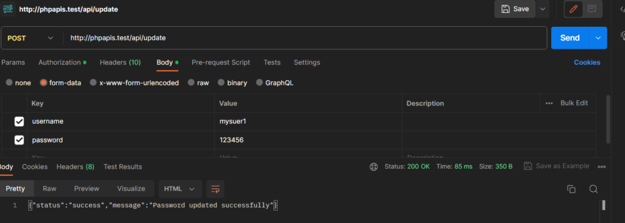Select the raw body radio option
The width and height of the screenshot is (625, 223).
pos(191,83)
